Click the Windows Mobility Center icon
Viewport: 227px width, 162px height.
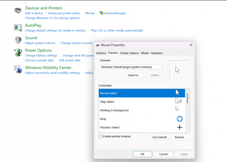18,69
